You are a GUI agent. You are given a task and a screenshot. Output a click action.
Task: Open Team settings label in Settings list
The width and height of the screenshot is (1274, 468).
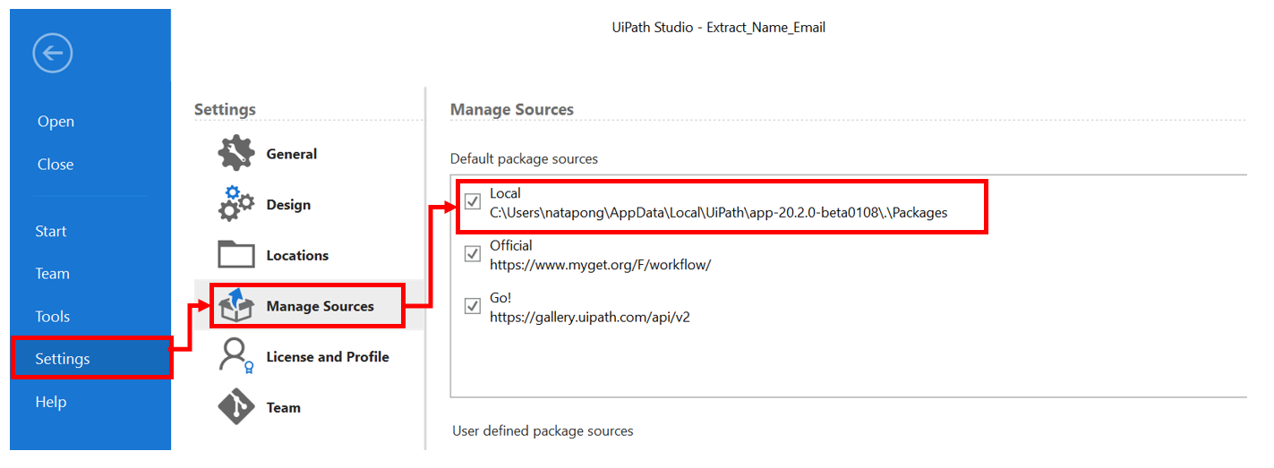click(283, 407)
